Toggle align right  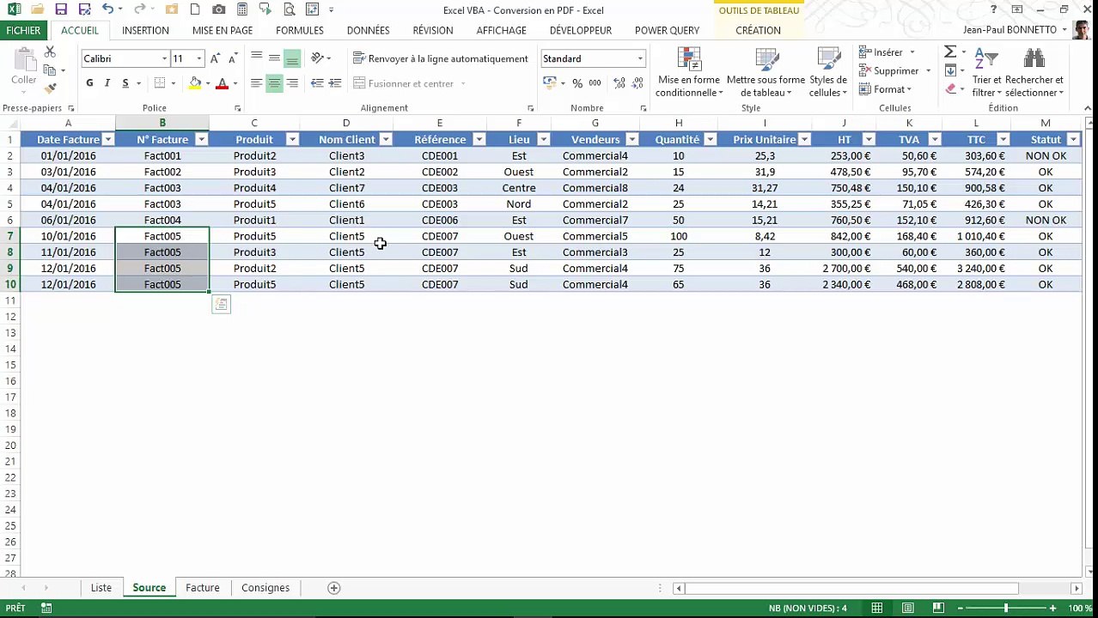pyautogui.click(x=292, y=83)
